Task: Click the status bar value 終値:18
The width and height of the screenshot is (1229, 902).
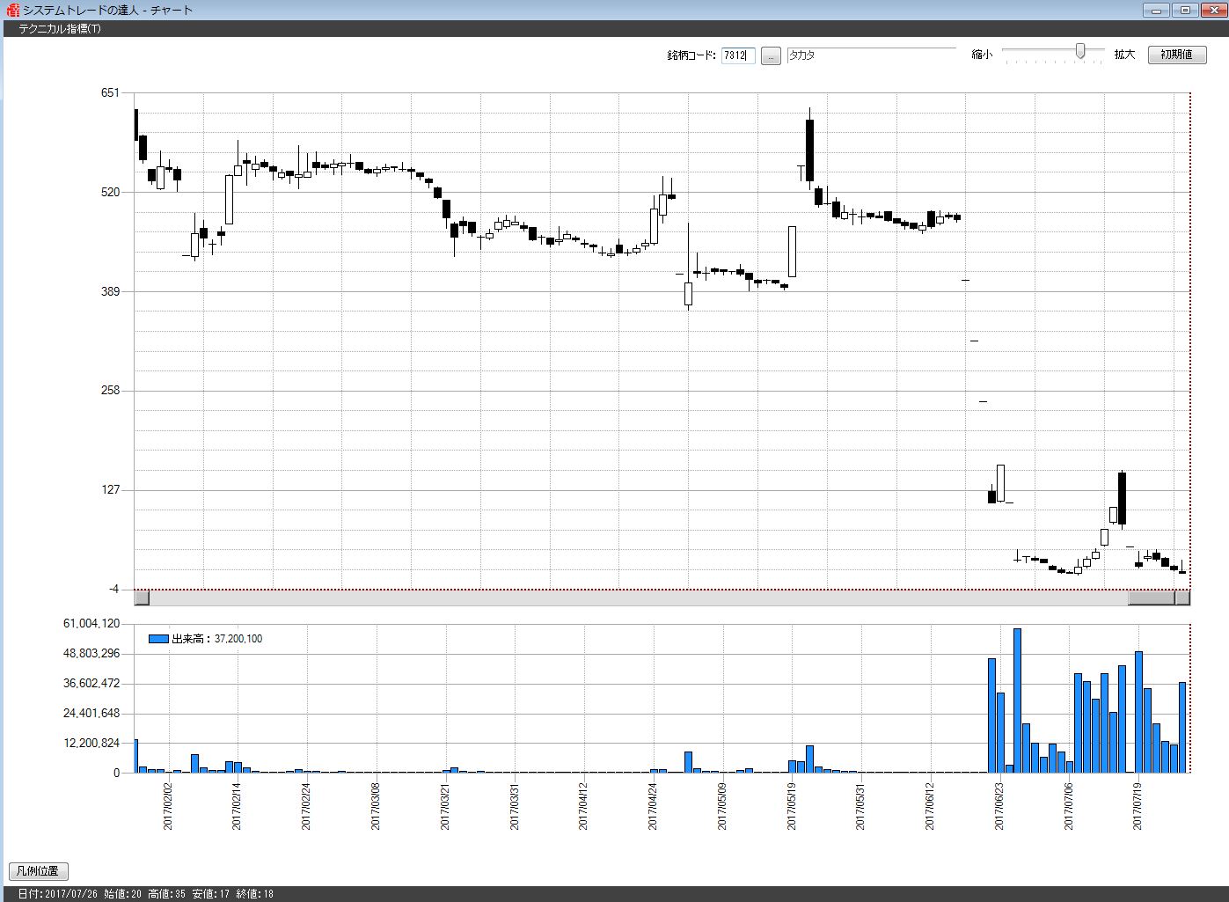Action: tap(255, 894)
